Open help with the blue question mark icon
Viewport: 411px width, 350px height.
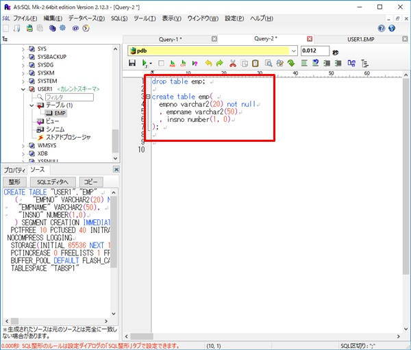coord(382,28)
